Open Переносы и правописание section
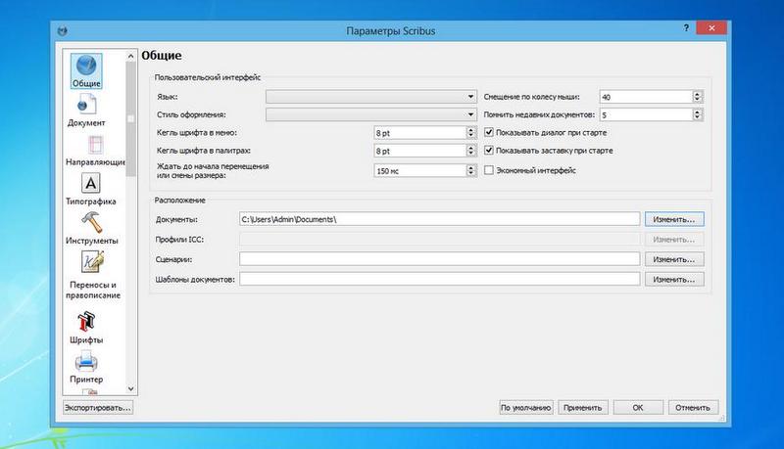 pos(93,274)
